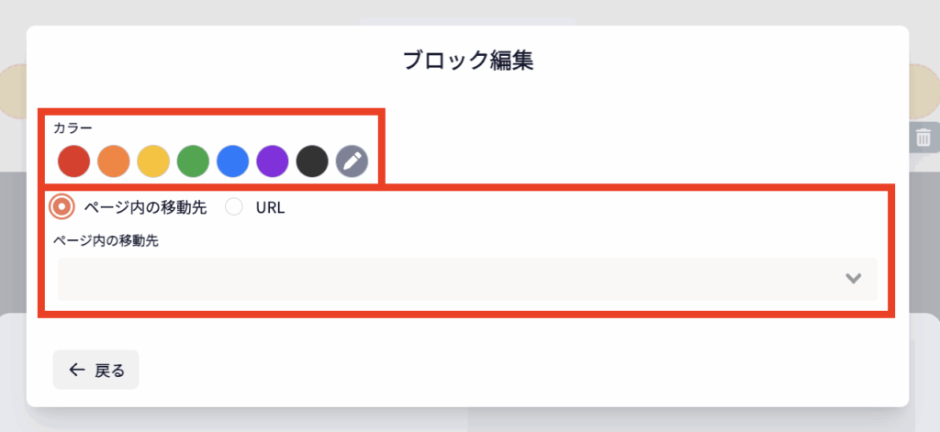Pick the red color swatch

point(73,161)
